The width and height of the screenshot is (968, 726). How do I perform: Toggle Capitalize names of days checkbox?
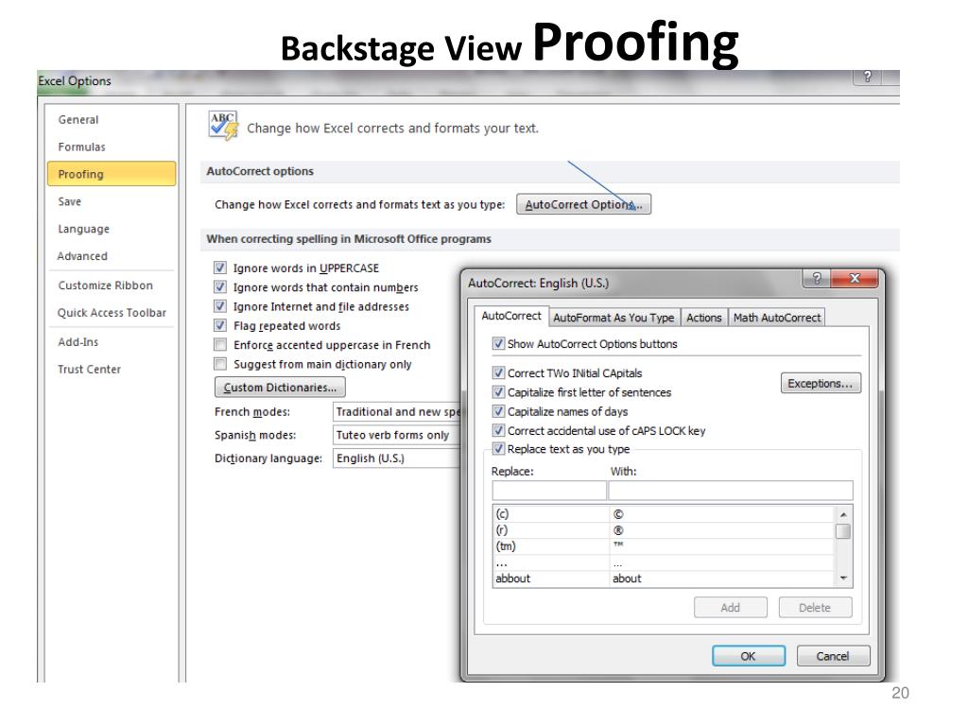tap(498, 411)
